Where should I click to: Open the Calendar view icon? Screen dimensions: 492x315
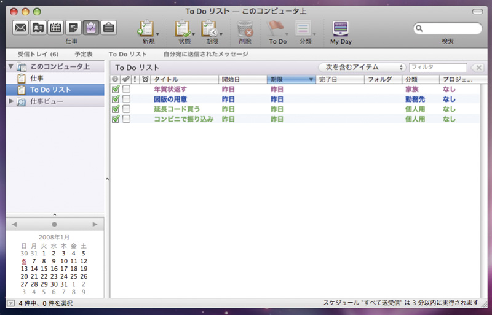(x=55, y=27)
